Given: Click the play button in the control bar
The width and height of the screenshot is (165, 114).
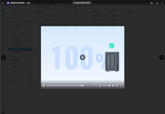Looking at the screenshot, I should coord(44,85).
